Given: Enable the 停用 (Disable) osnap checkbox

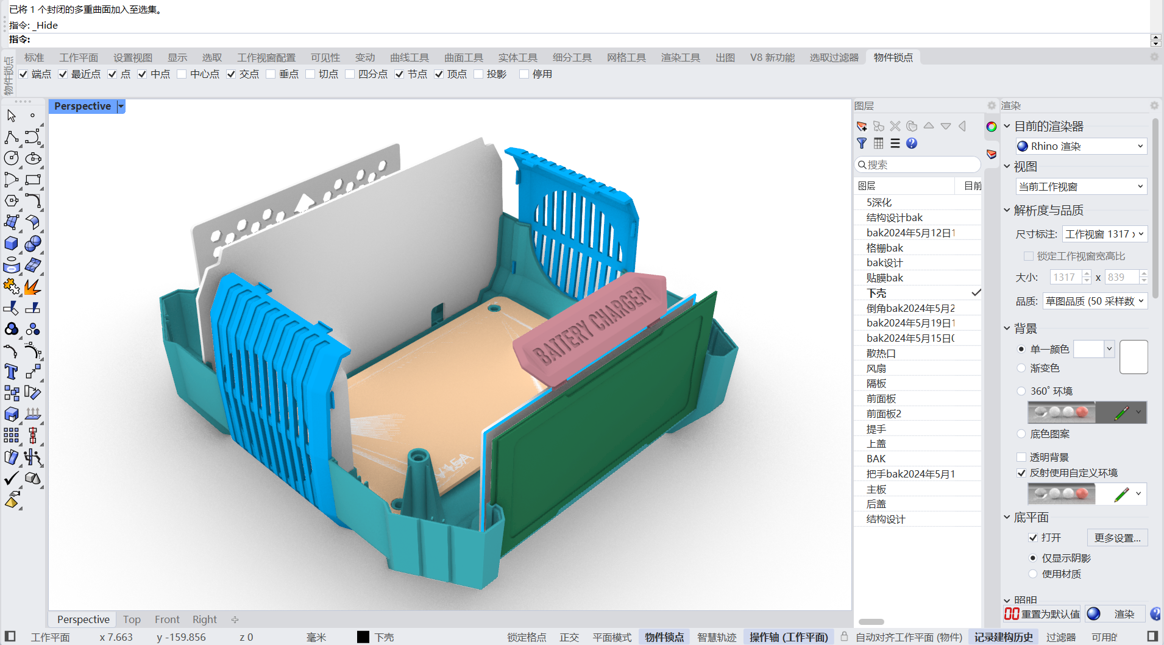Looking at the screenshot, I should [x=524, y=74].
